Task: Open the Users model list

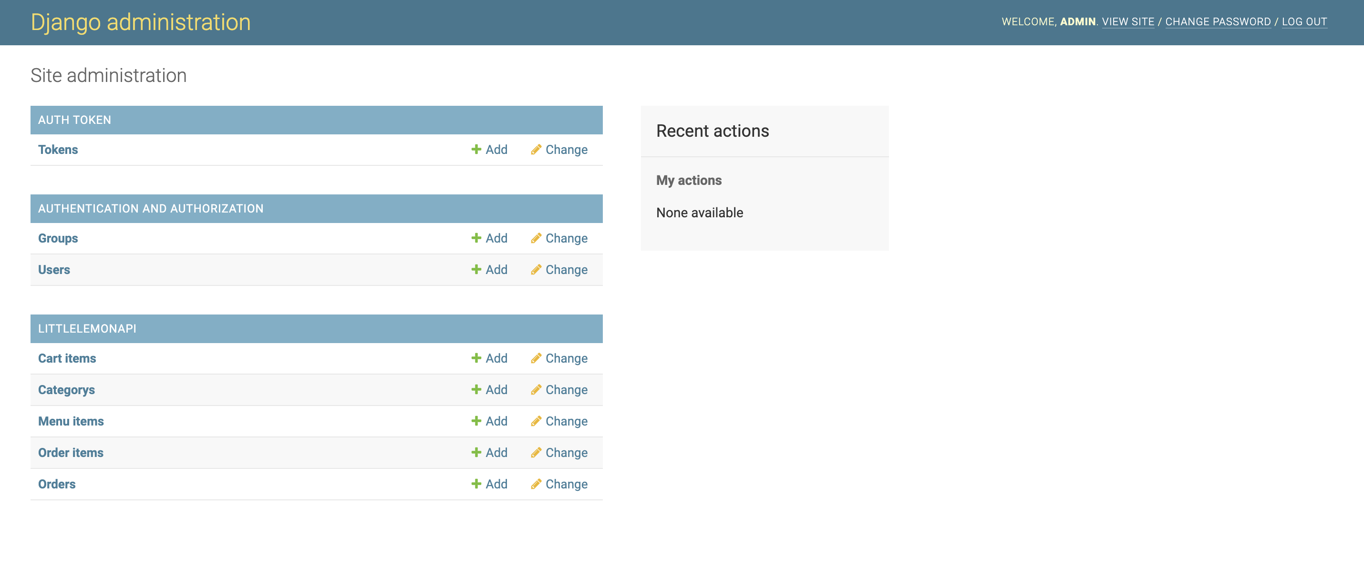Action: click(x=54, y=270)
